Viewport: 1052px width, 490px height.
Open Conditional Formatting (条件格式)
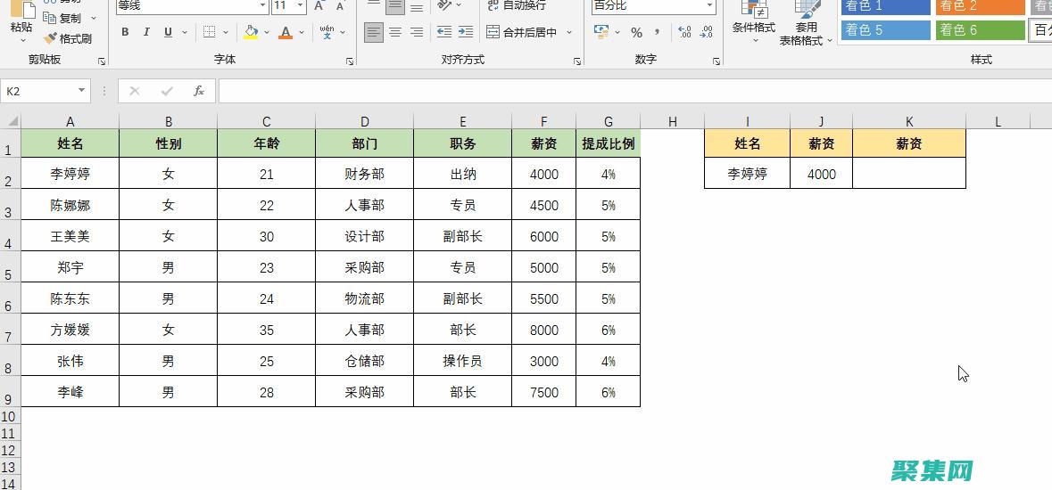pyautogui.click(x=753, y=23)
